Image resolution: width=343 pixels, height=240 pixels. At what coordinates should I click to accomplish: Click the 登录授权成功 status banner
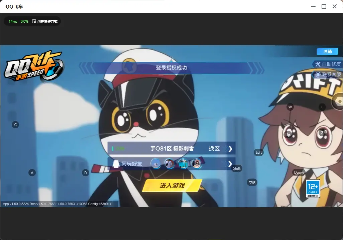pyautogui.click(x=171, y=68)
